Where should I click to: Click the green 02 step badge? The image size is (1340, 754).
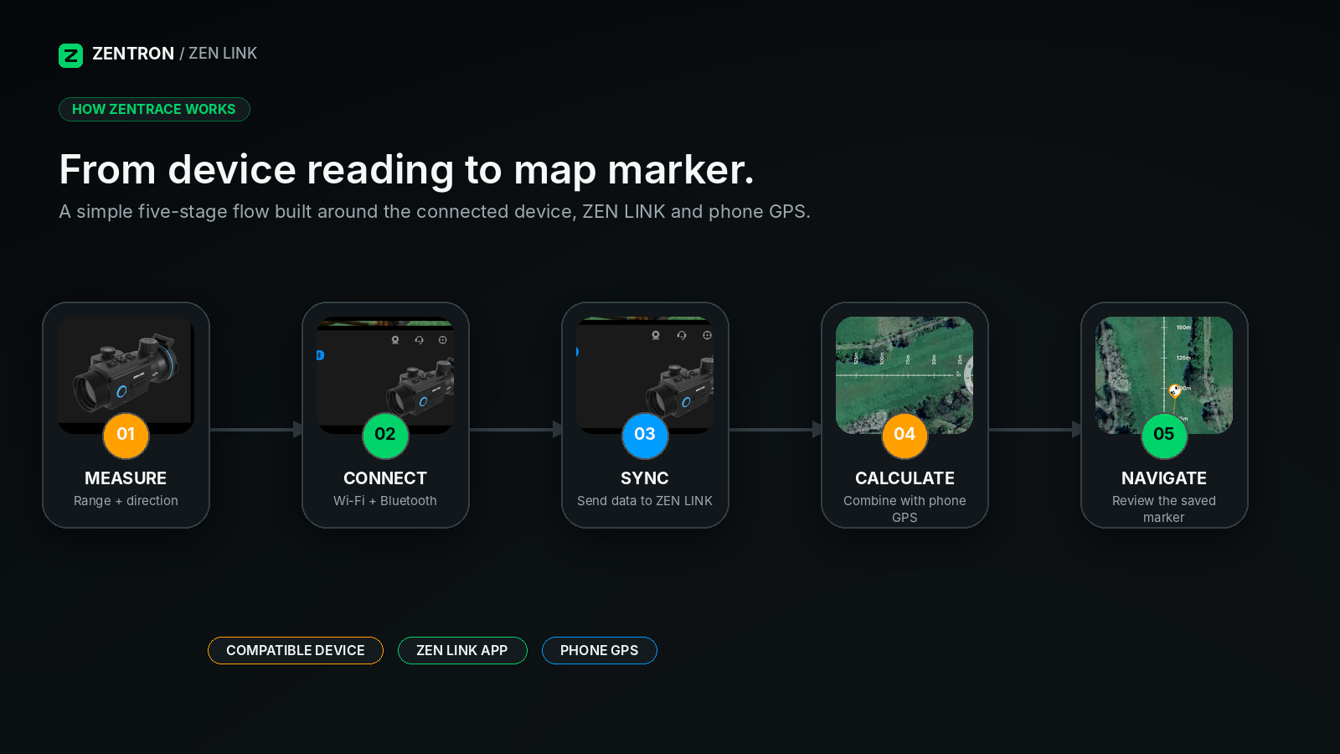tap(385, 435)
